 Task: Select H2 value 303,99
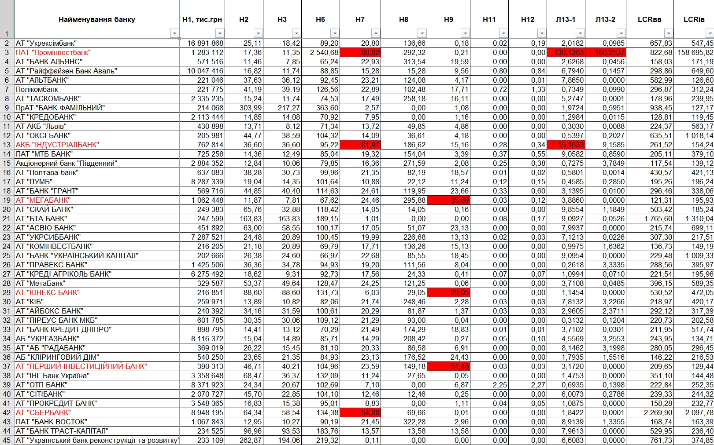[244, 108]
